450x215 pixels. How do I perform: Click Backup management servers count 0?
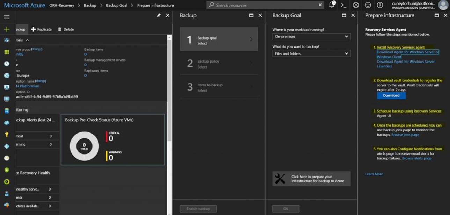[86, 65]
